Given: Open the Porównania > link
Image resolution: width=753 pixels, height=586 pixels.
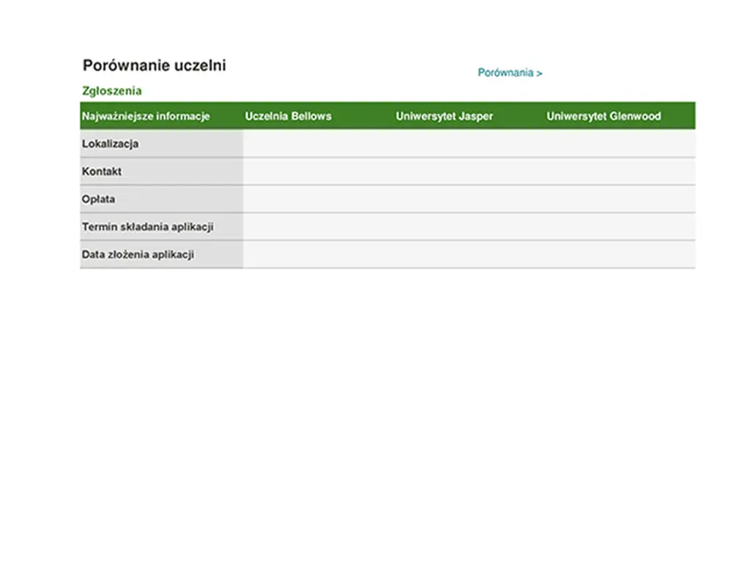Looking at the screenshot, I should [510, 73].
